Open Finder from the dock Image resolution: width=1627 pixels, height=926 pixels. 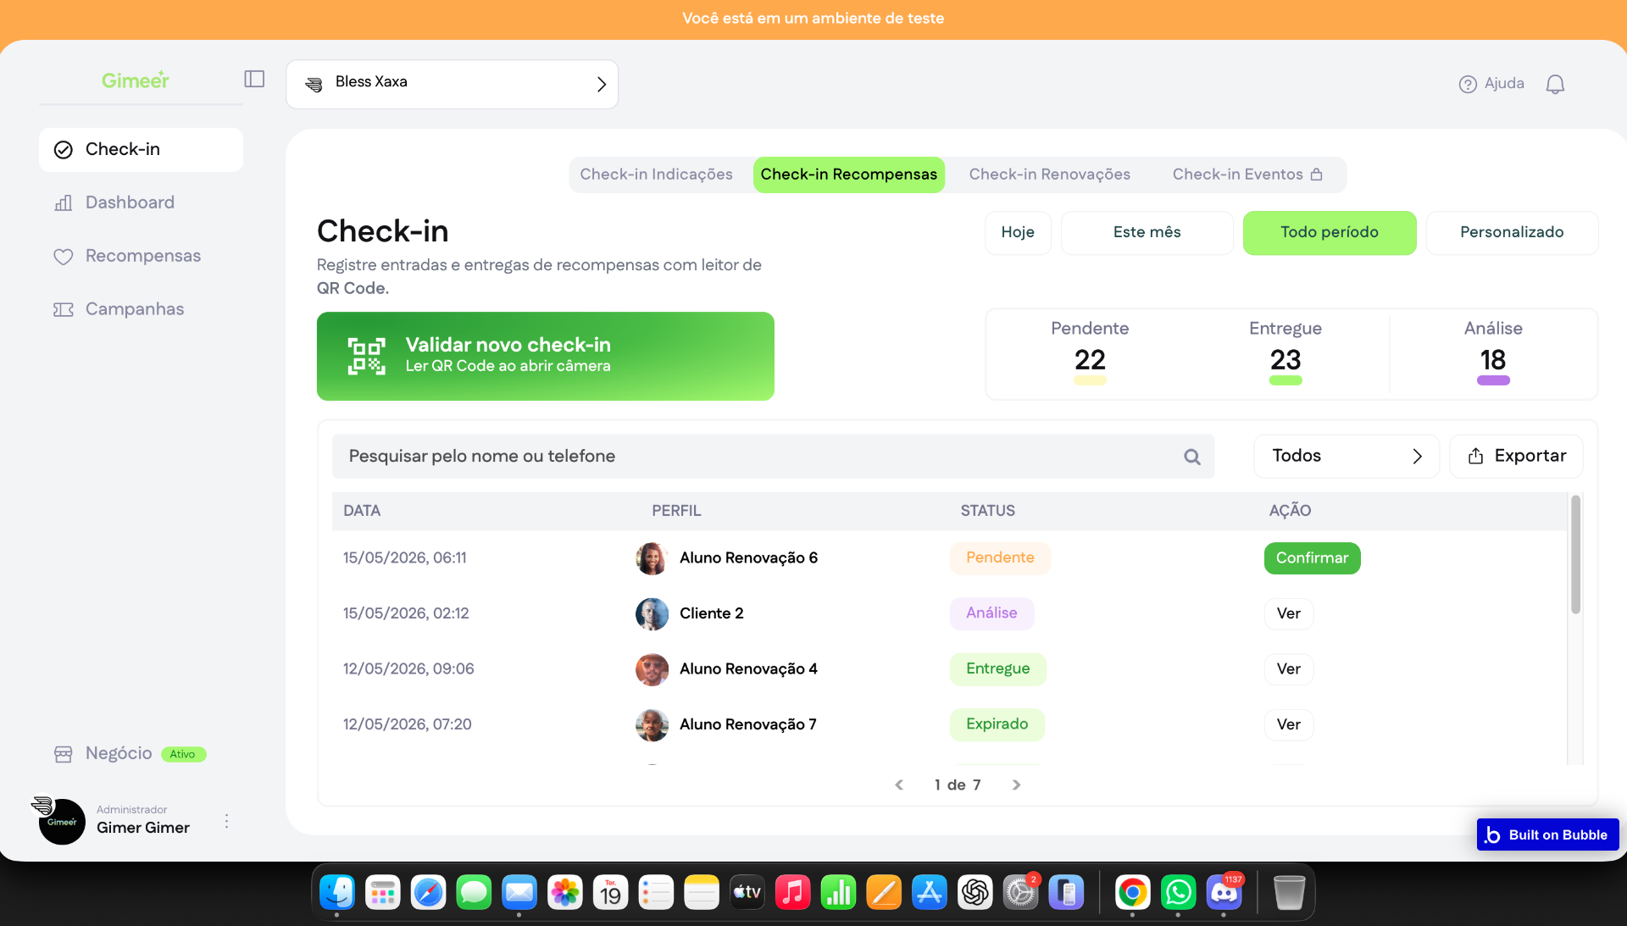[x=337, y=892]
